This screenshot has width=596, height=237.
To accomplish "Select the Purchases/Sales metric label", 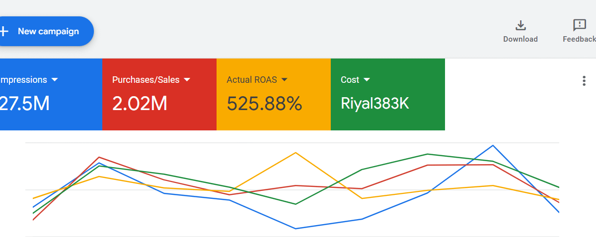I will pyautogui.click(x=146, y=80).
